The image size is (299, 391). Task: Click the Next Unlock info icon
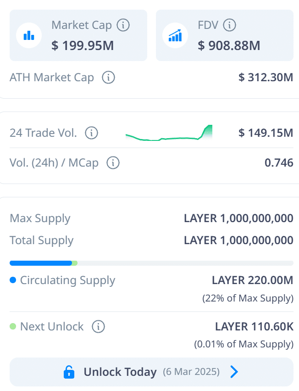(x=99, y=327)
